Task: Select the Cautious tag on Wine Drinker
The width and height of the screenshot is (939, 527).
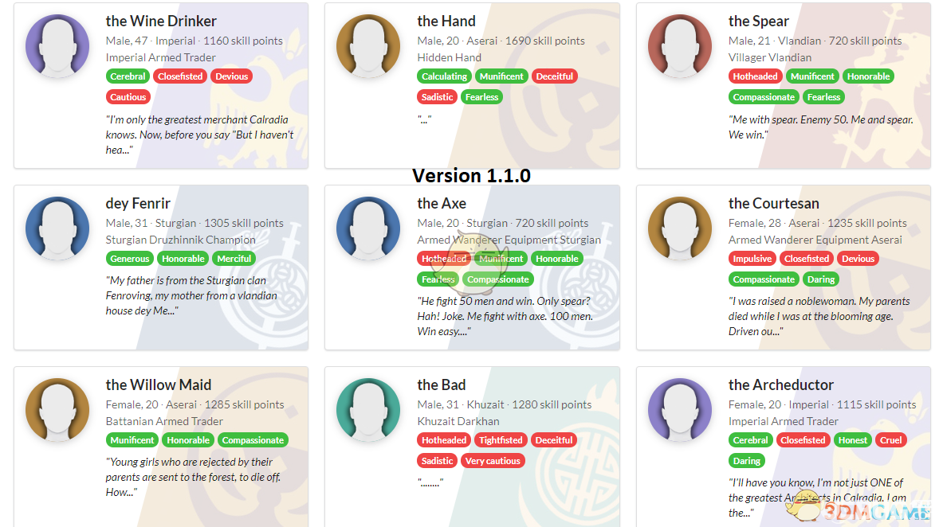Action: pyautogui.click(x=128, y=97)
